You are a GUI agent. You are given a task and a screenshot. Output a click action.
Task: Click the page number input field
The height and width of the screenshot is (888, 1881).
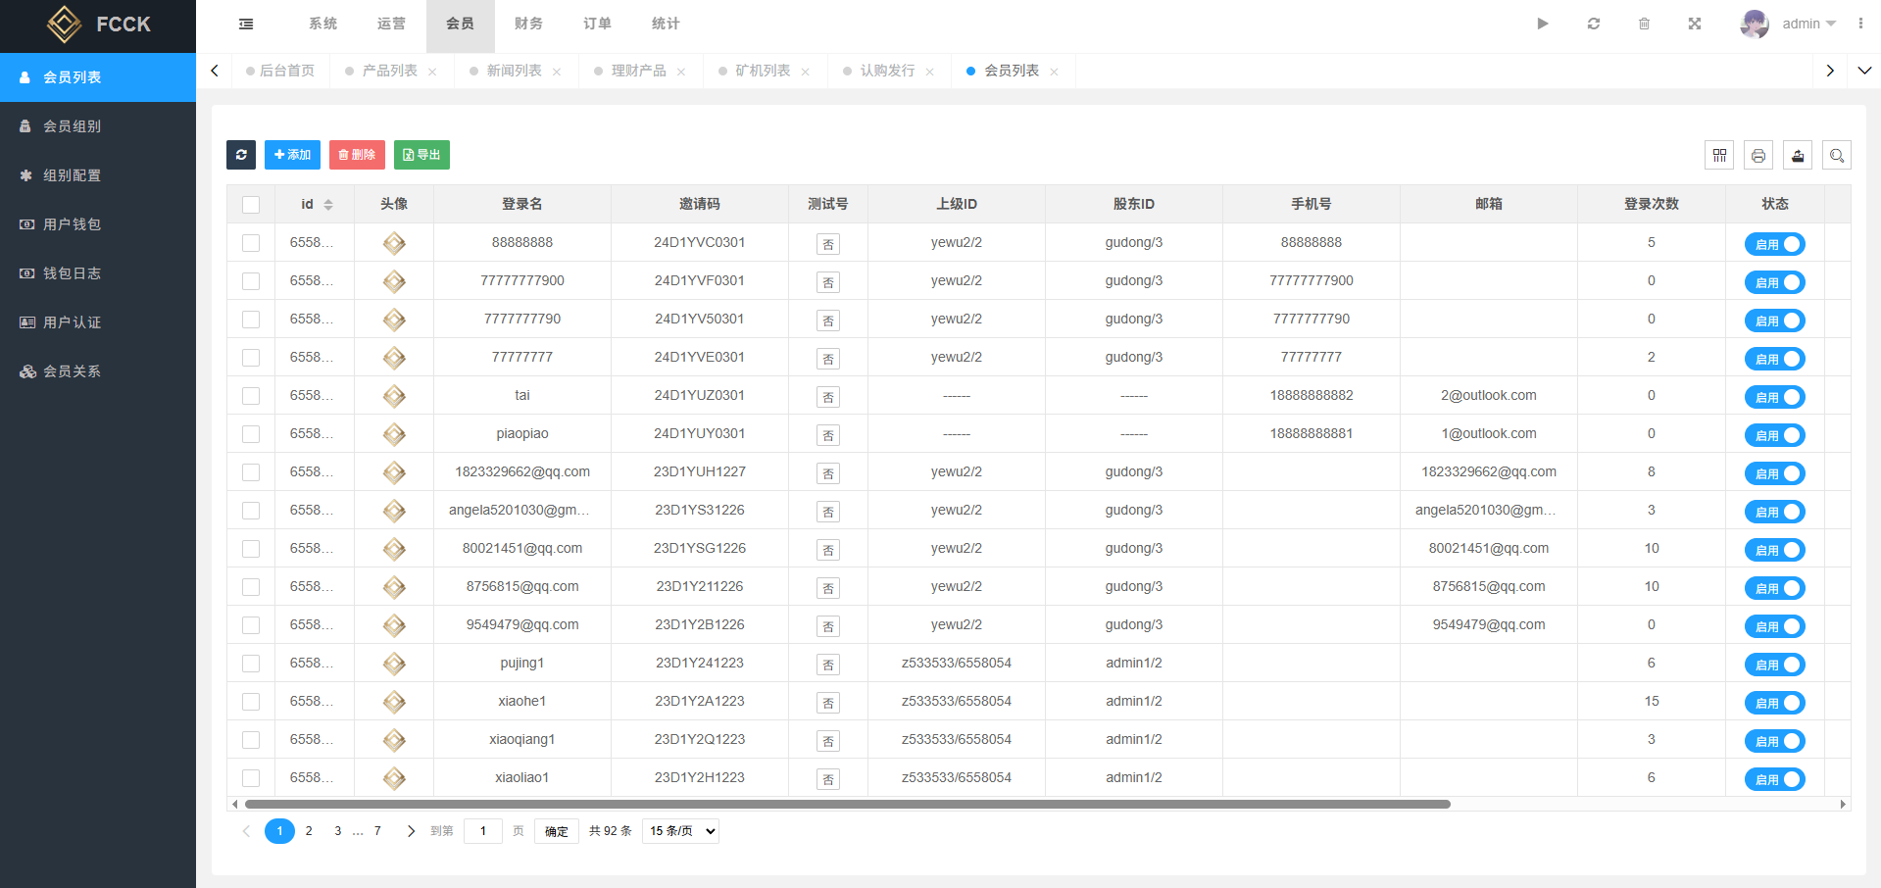(x=483, y=831)
